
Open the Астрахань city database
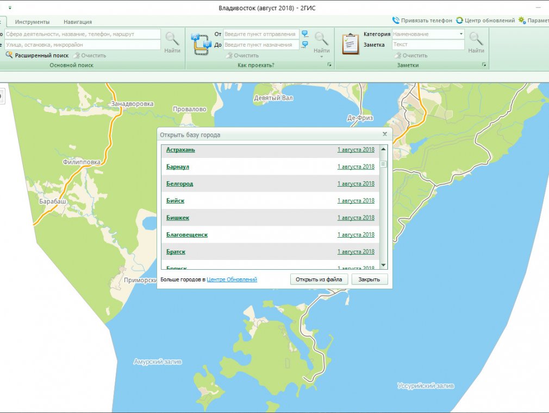tap(180, 150)
